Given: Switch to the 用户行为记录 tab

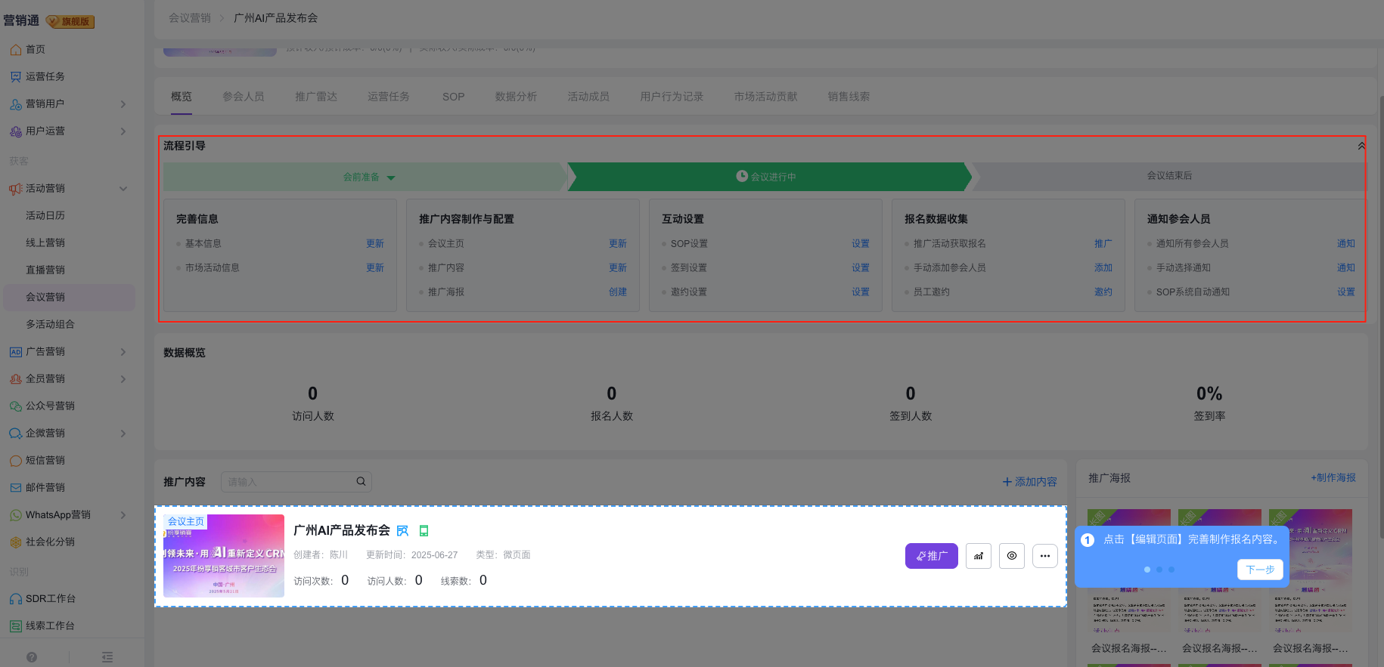Looking at the screenshot, I should coord(672,97).
